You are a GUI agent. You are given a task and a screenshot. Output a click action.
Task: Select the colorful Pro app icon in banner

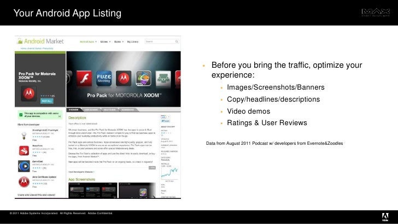coord(143,78)
